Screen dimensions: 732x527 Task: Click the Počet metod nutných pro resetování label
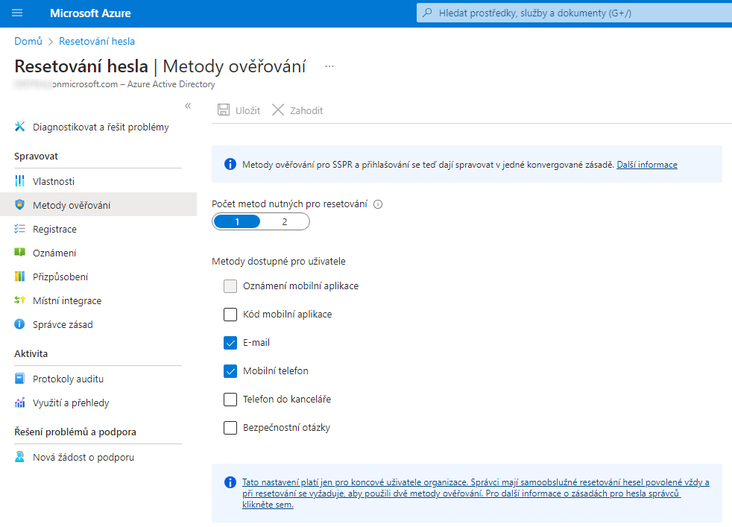(x=289, y=203)
